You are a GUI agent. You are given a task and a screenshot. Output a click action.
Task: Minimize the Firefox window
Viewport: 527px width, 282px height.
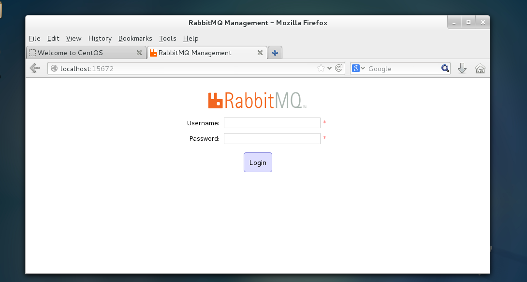(x=454, y=23)
